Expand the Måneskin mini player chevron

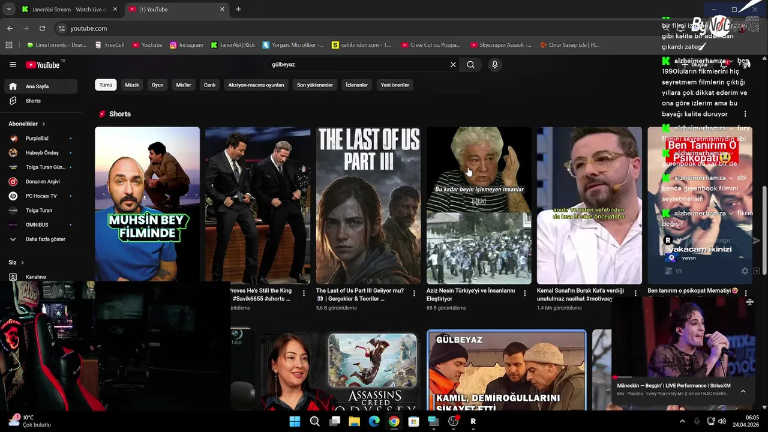tap(743, 391)
